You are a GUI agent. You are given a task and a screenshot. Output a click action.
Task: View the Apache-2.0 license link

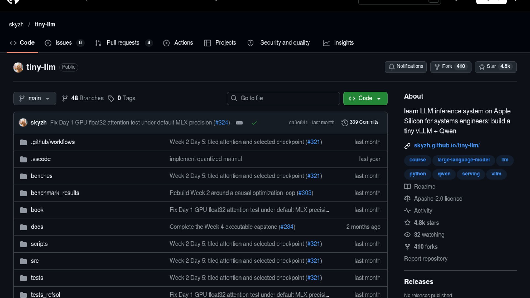coord(433,199)
